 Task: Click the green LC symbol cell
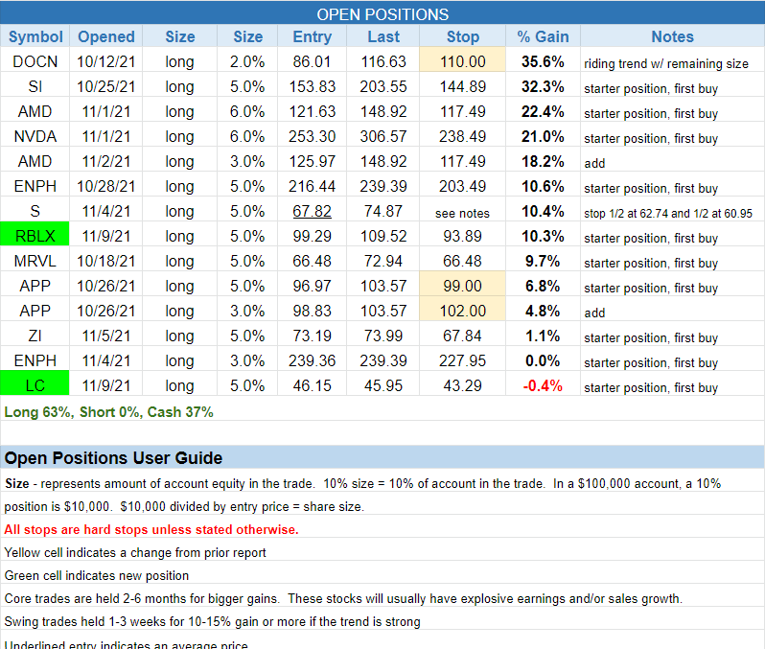coord(35,385)
